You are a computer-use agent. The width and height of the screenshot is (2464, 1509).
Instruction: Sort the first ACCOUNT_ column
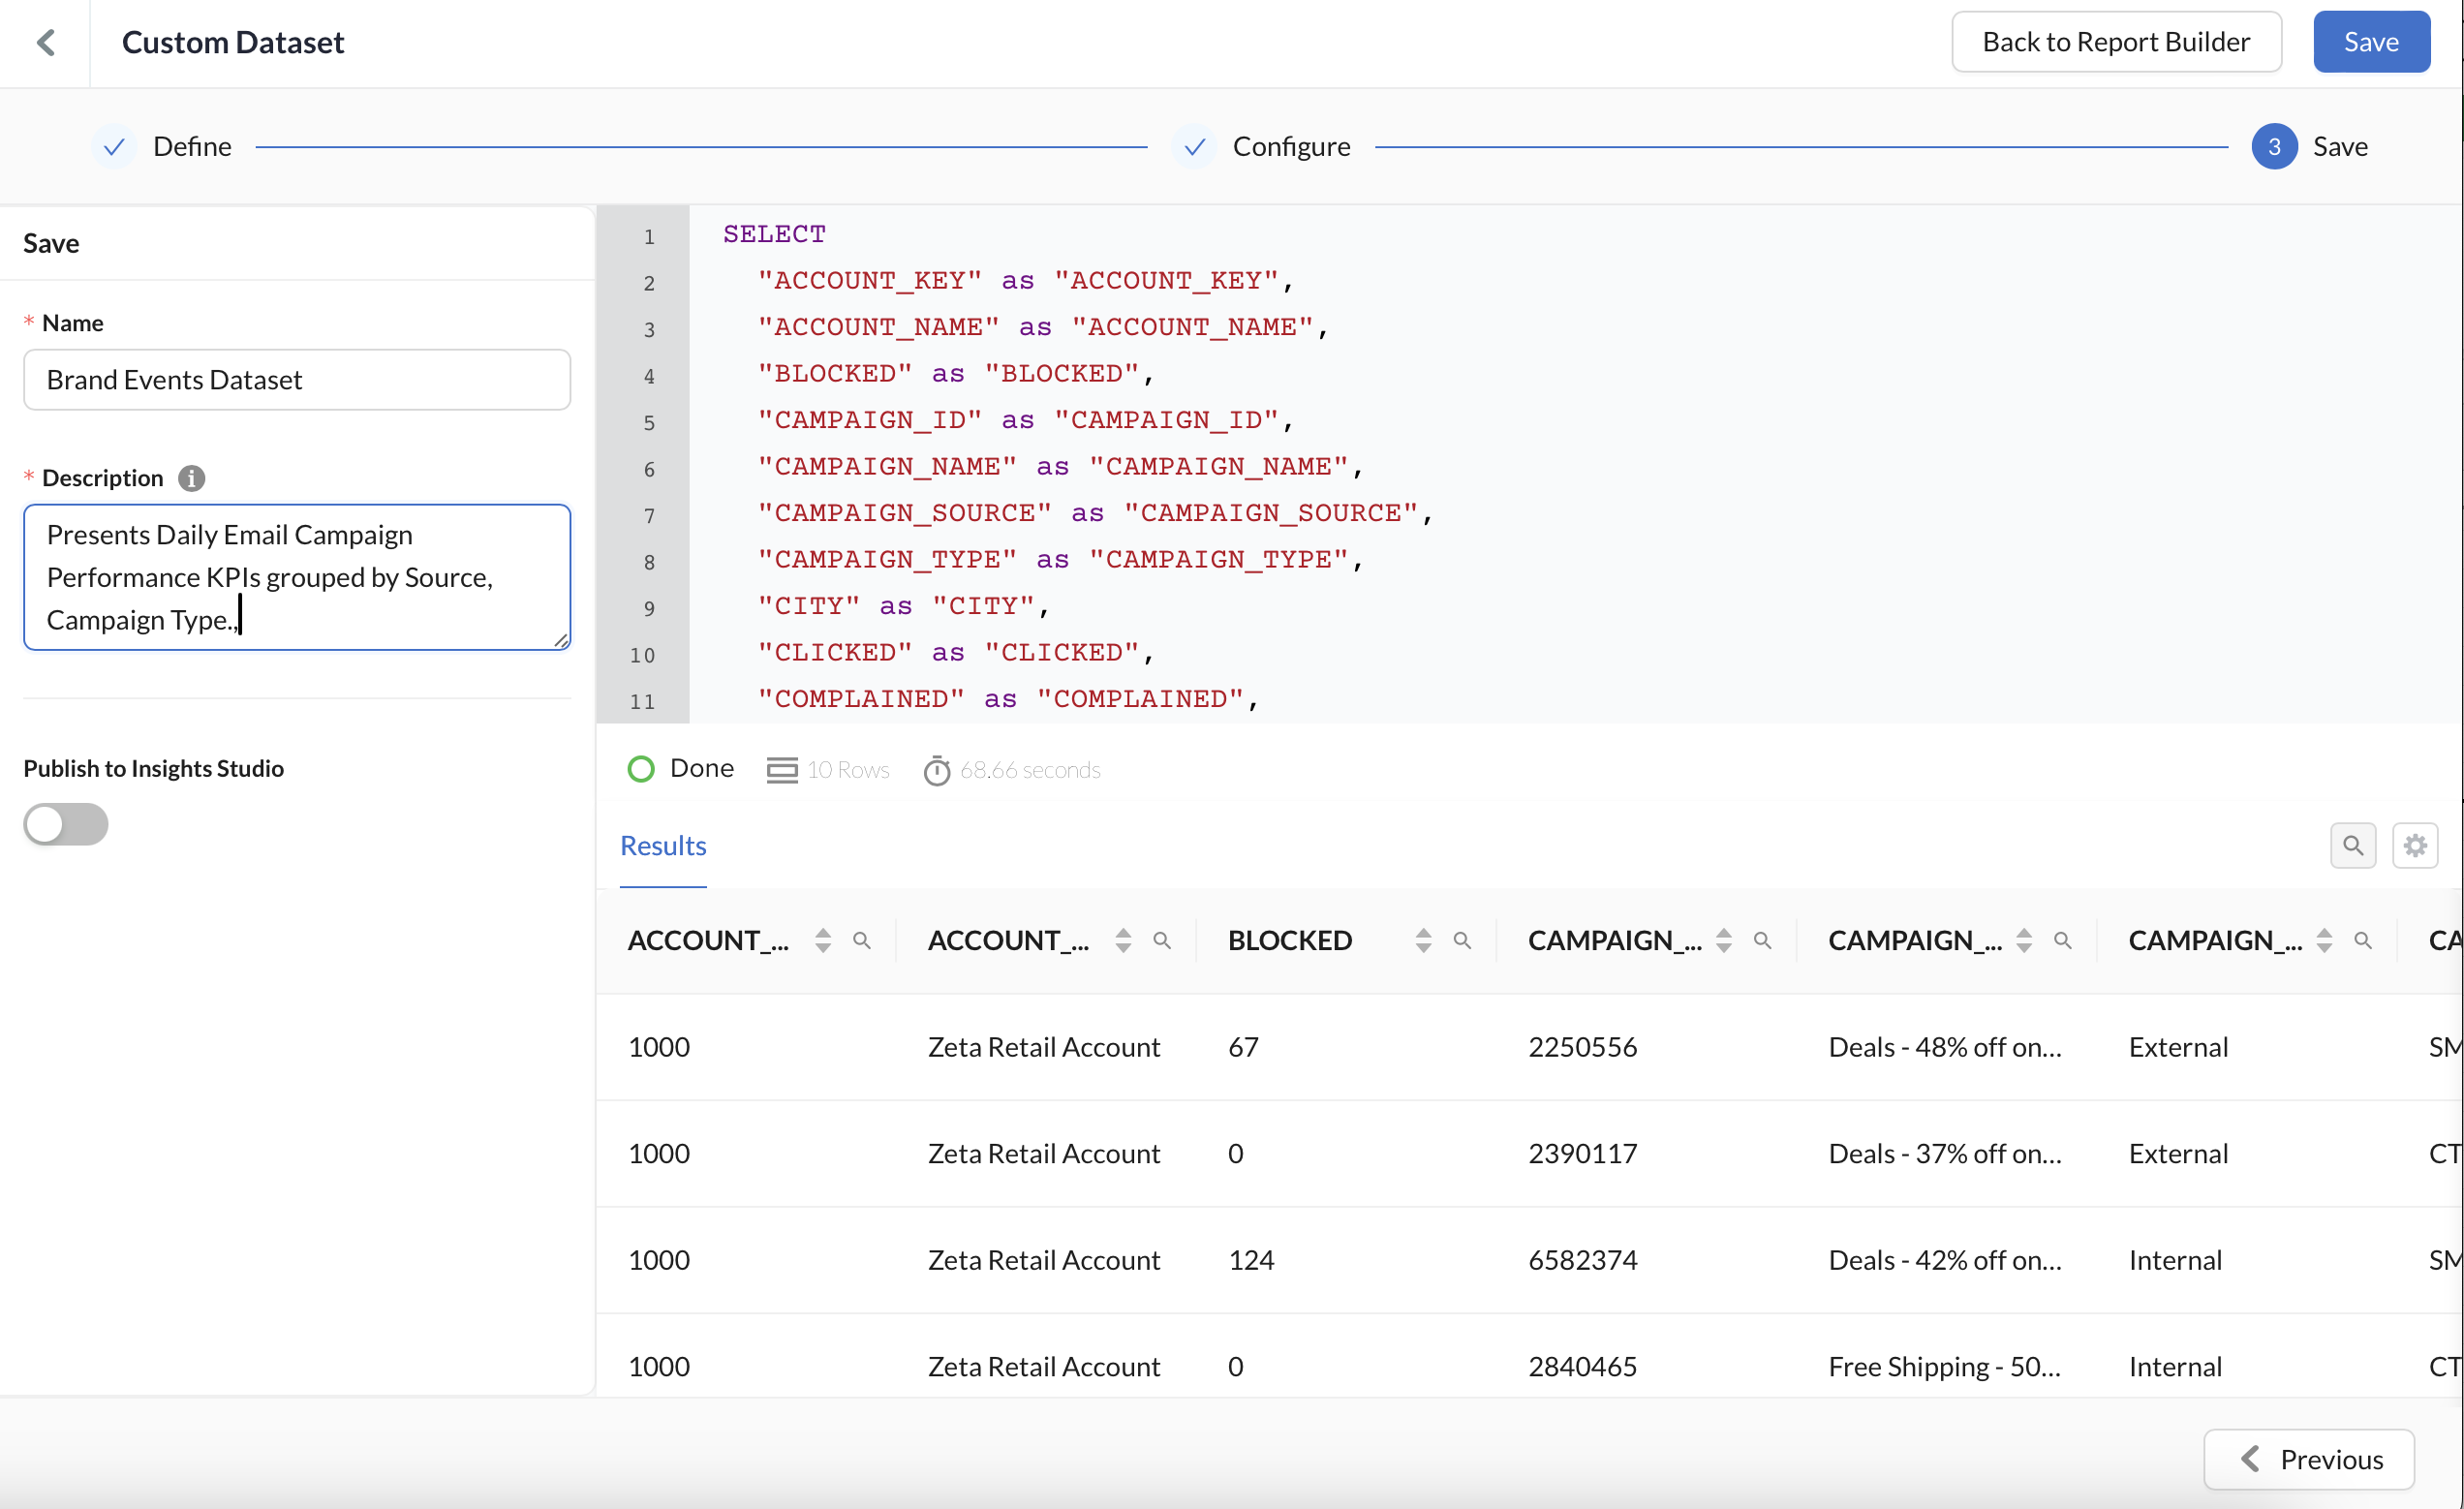click(822, 940)
